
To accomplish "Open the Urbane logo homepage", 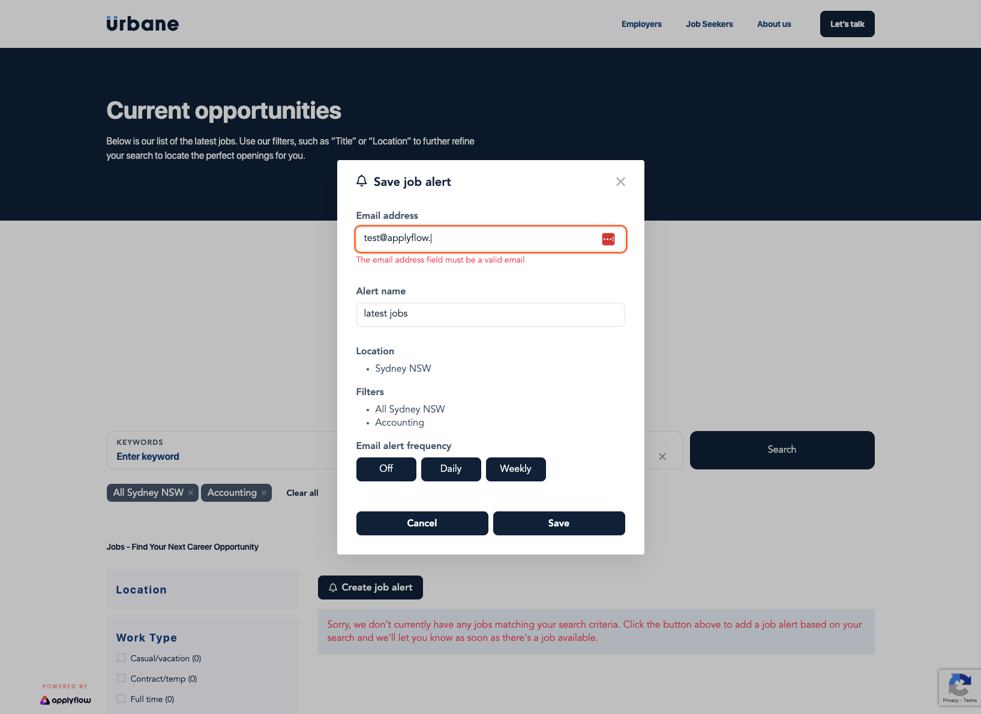I will (x=143, y=23).
